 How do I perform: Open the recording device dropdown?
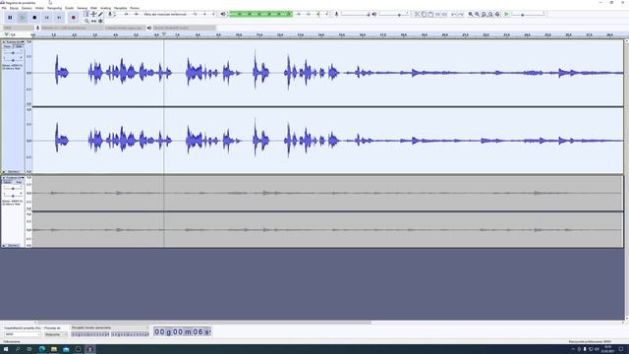click(x=73, y=28)
